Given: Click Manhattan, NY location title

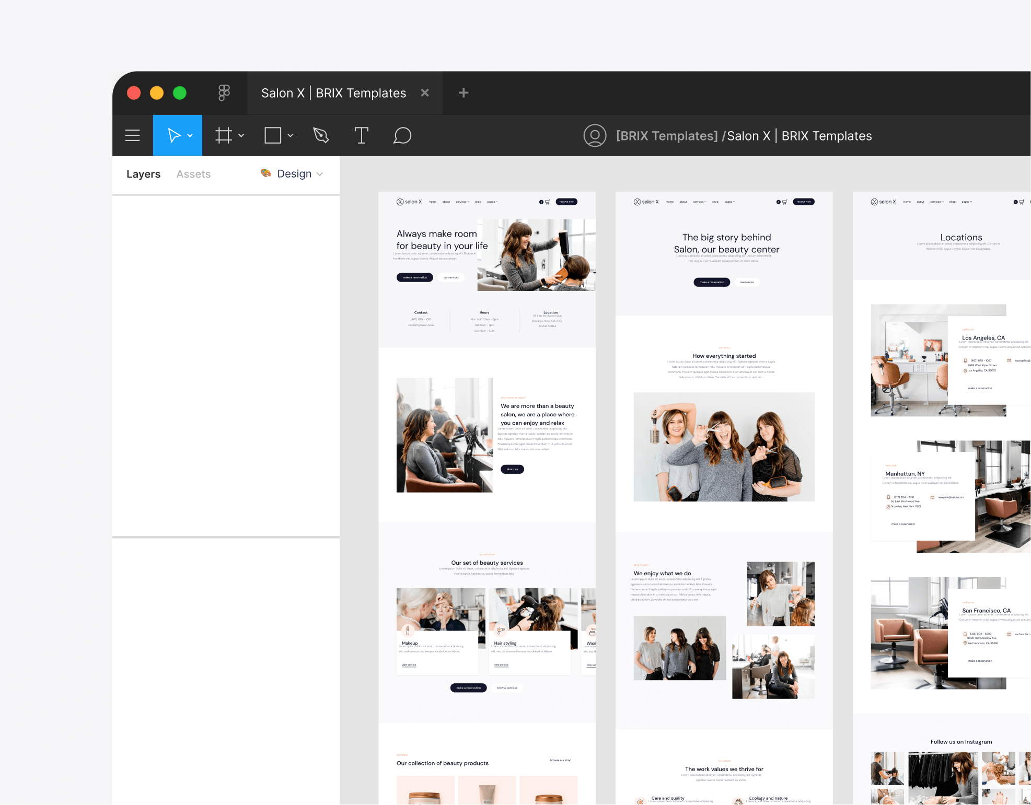Looking at the screenshot, I should (905, 474).
